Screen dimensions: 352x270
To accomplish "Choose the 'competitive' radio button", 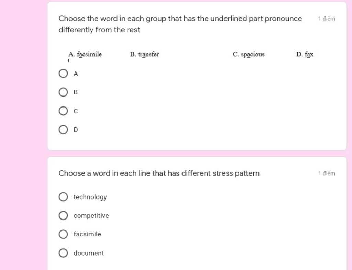I will tap(63, 215).
